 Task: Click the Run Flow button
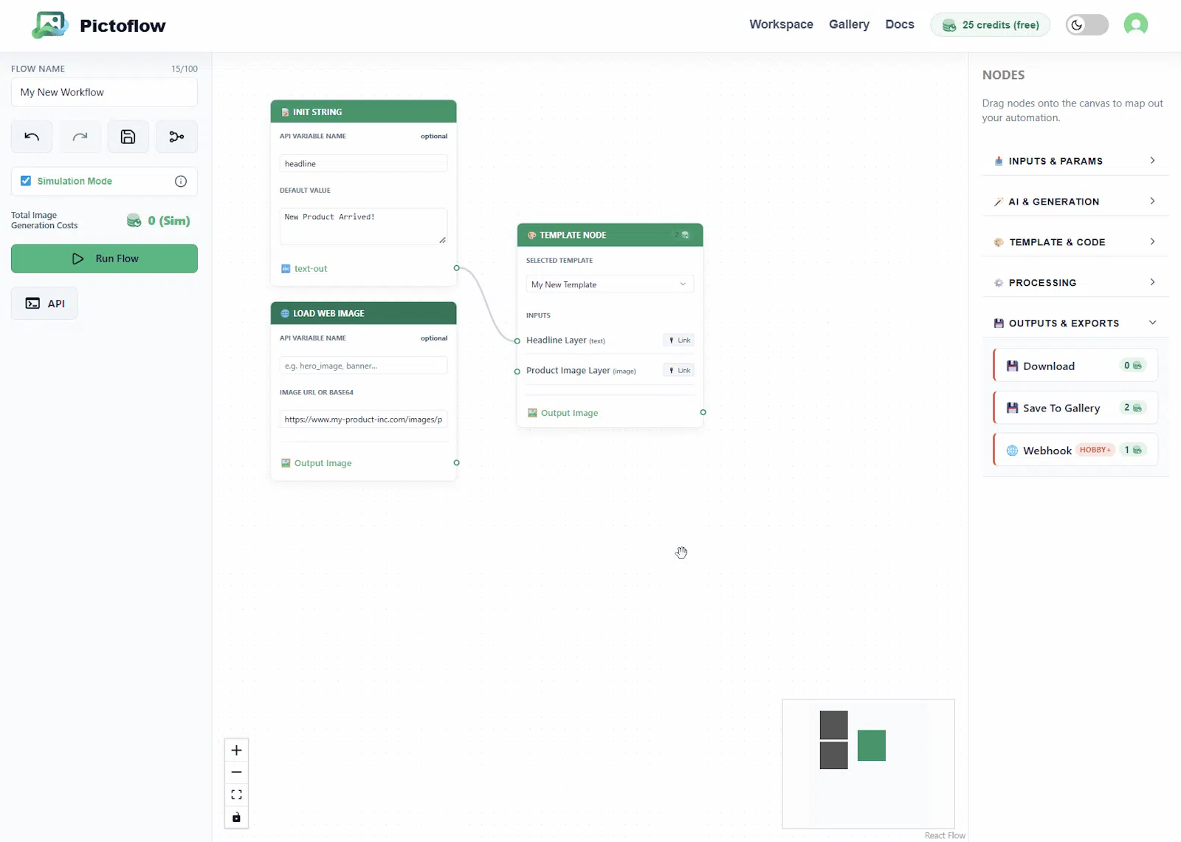point(104,259)
